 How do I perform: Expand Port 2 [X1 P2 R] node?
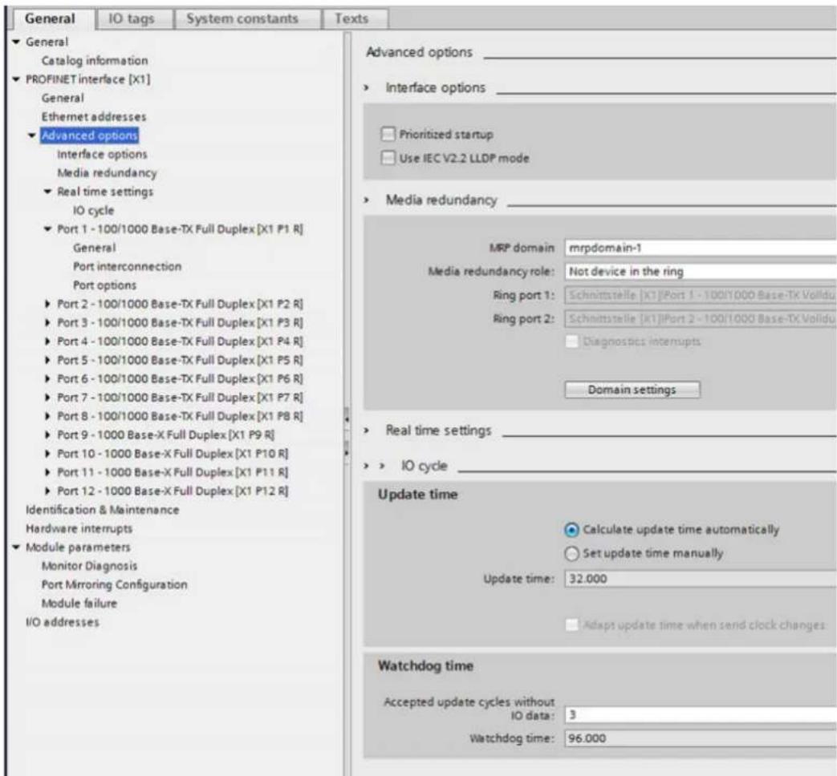(x=48, y=304)
